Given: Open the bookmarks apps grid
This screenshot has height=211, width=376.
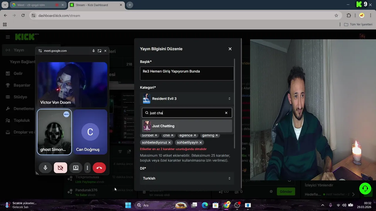Looking at the screenshot, I should pyautogui.click(x=5, y=25).
